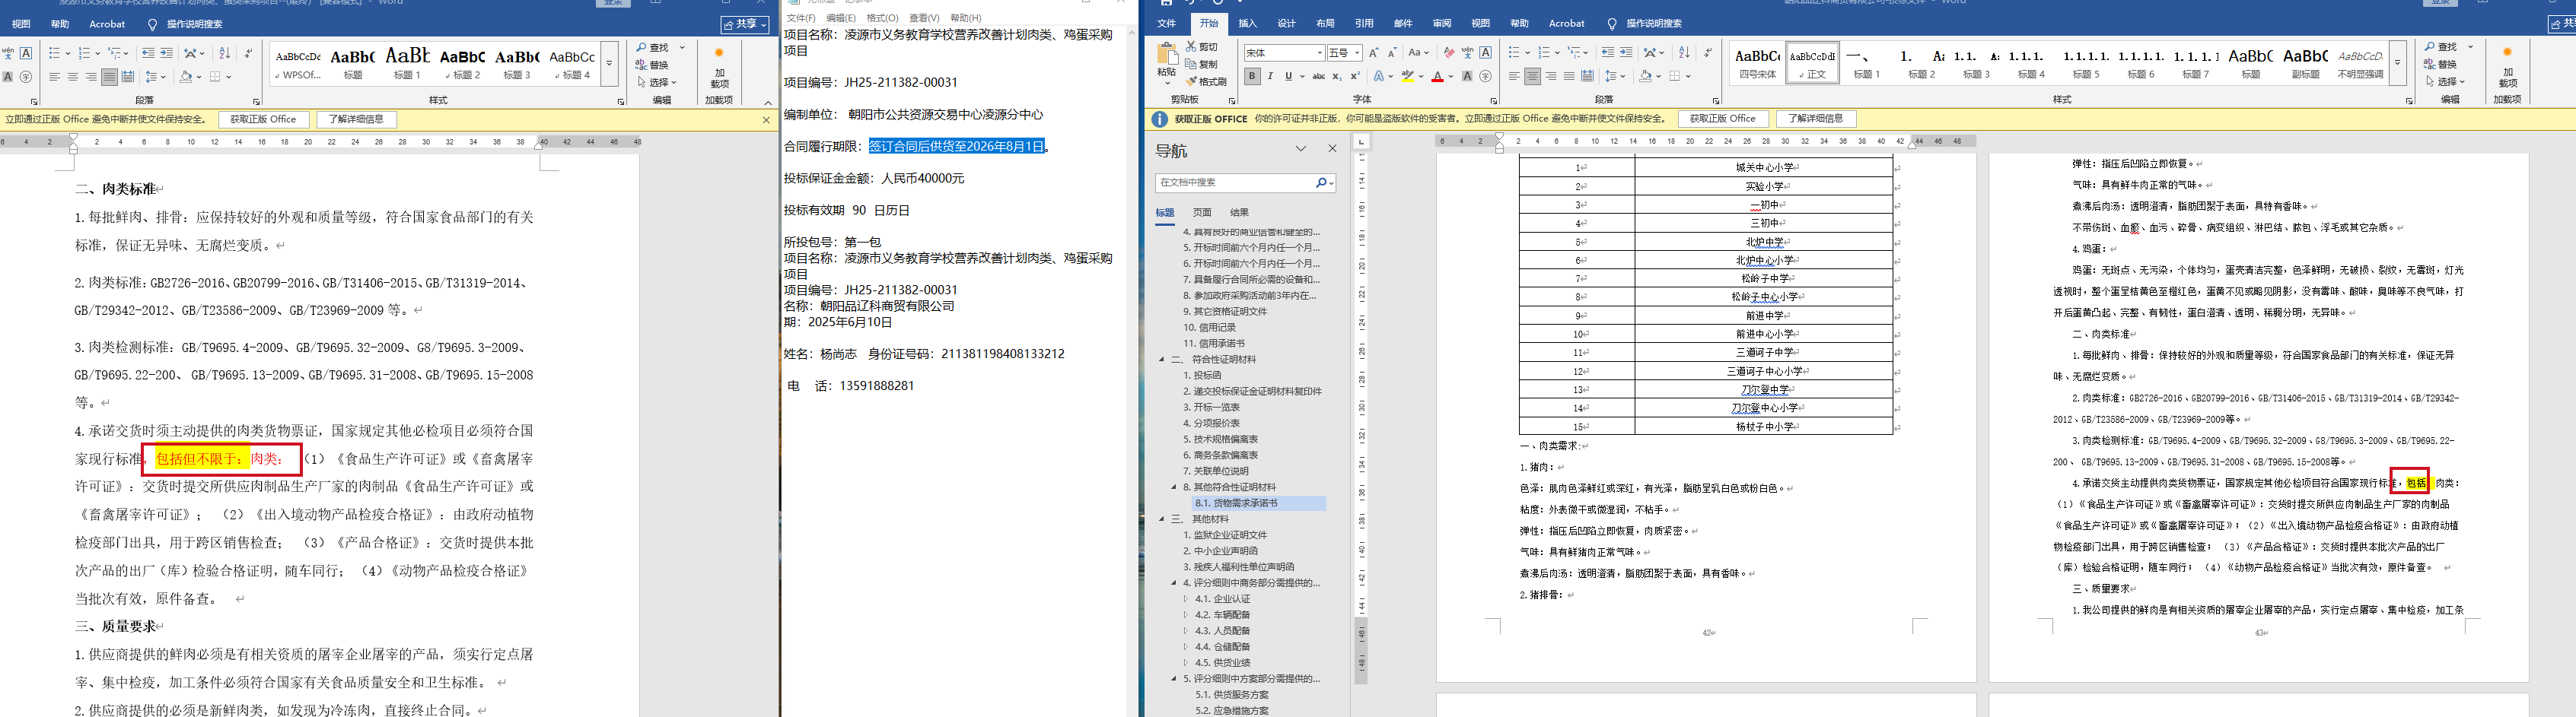Screen dimensions: 2576x717
Task: Toggle distributed alignment in left Word window
Action: [x=128, y=77]
